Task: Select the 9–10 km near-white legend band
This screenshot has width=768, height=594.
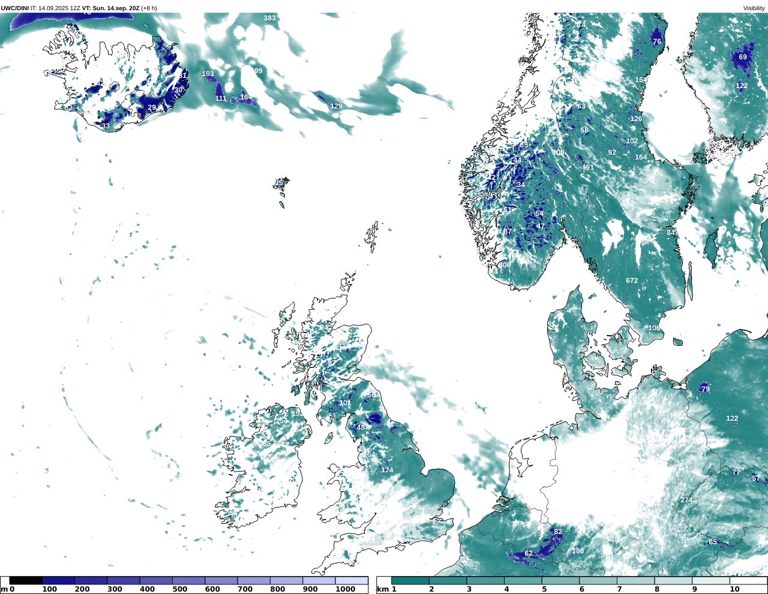Action: pyautogui.click(x=711, y=580)
